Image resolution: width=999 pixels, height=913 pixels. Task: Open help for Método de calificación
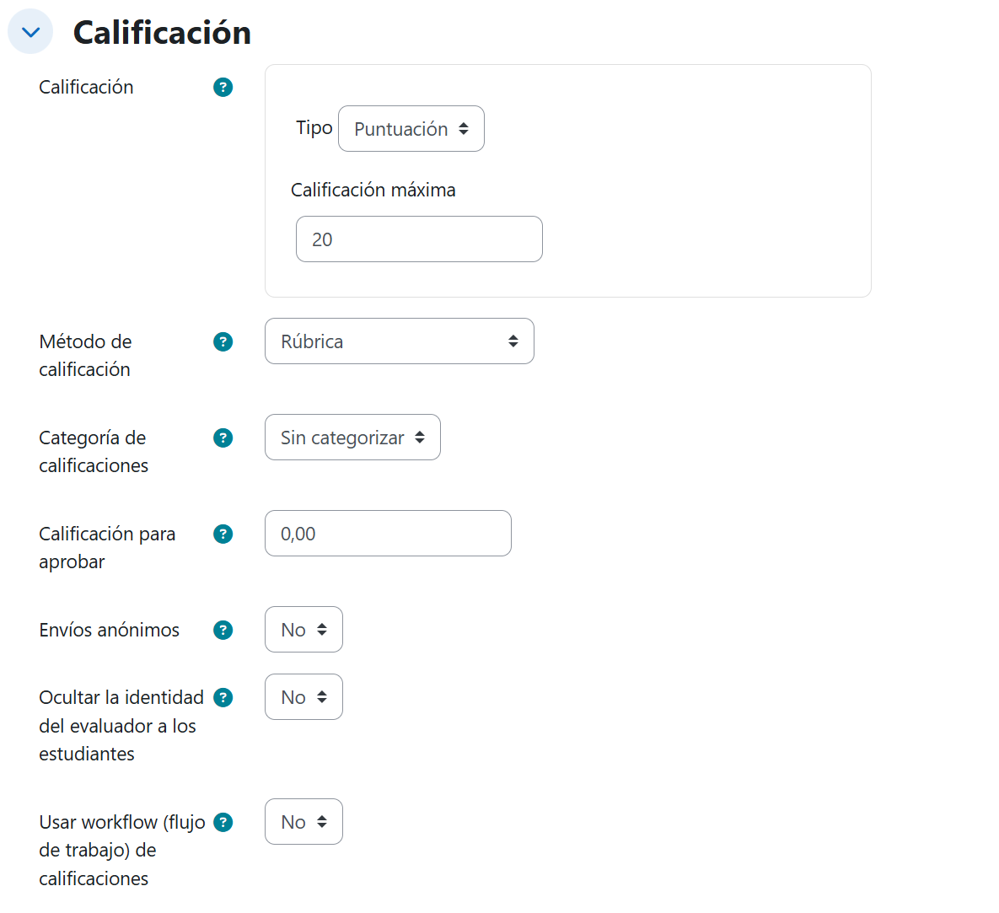[x=223, y=342]
